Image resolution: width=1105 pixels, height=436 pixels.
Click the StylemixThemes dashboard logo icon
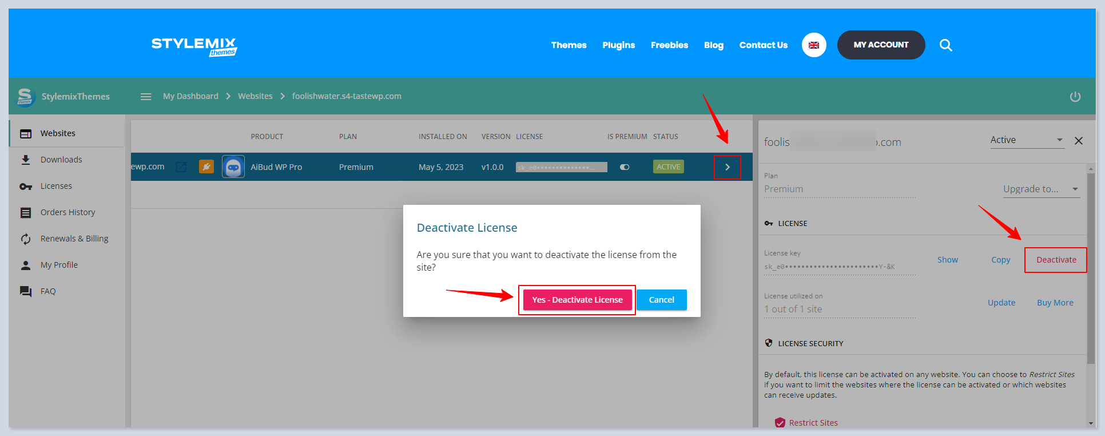pos(26,97)
